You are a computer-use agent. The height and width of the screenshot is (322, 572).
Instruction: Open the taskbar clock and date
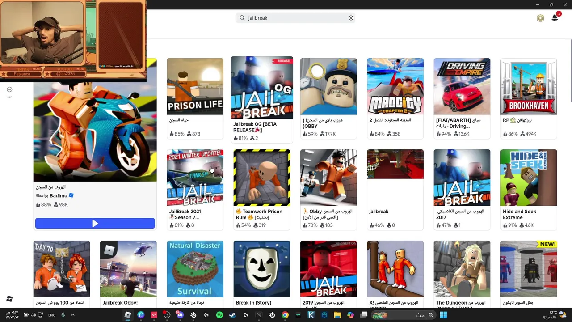coord(12,315)
